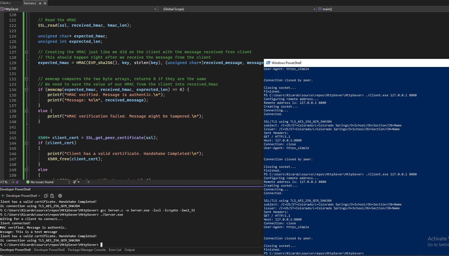Pin the Server.c tab
The width and height of the screenshot is (449, 256).
tap(40, 3)
